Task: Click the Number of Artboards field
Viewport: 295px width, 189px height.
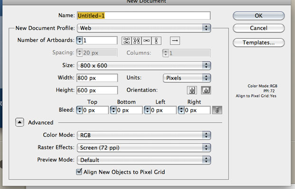Action: tap(100, 41)
